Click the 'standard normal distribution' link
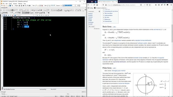Viewport: 173px width, 97px height. (143, 40)
